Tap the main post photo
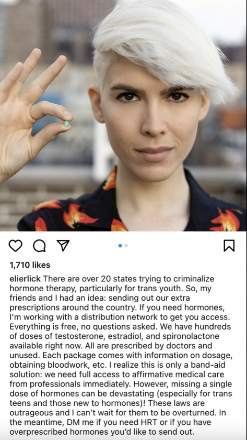The height and width of the screenshot is (440, 247). coord(123,116)
